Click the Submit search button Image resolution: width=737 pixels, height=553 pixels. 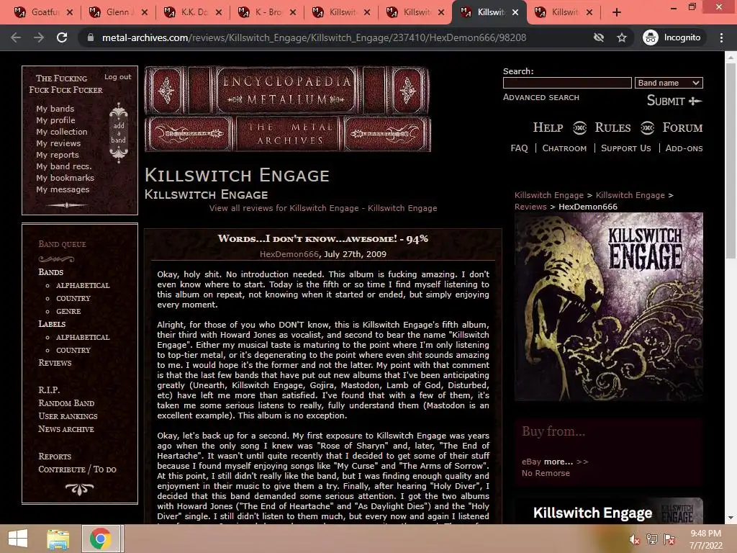[x=674, y=101]
